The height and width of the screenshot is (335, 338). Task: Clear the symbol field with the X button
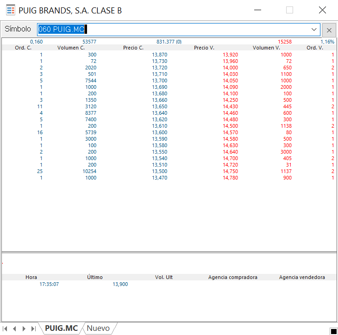pos(329,30)
